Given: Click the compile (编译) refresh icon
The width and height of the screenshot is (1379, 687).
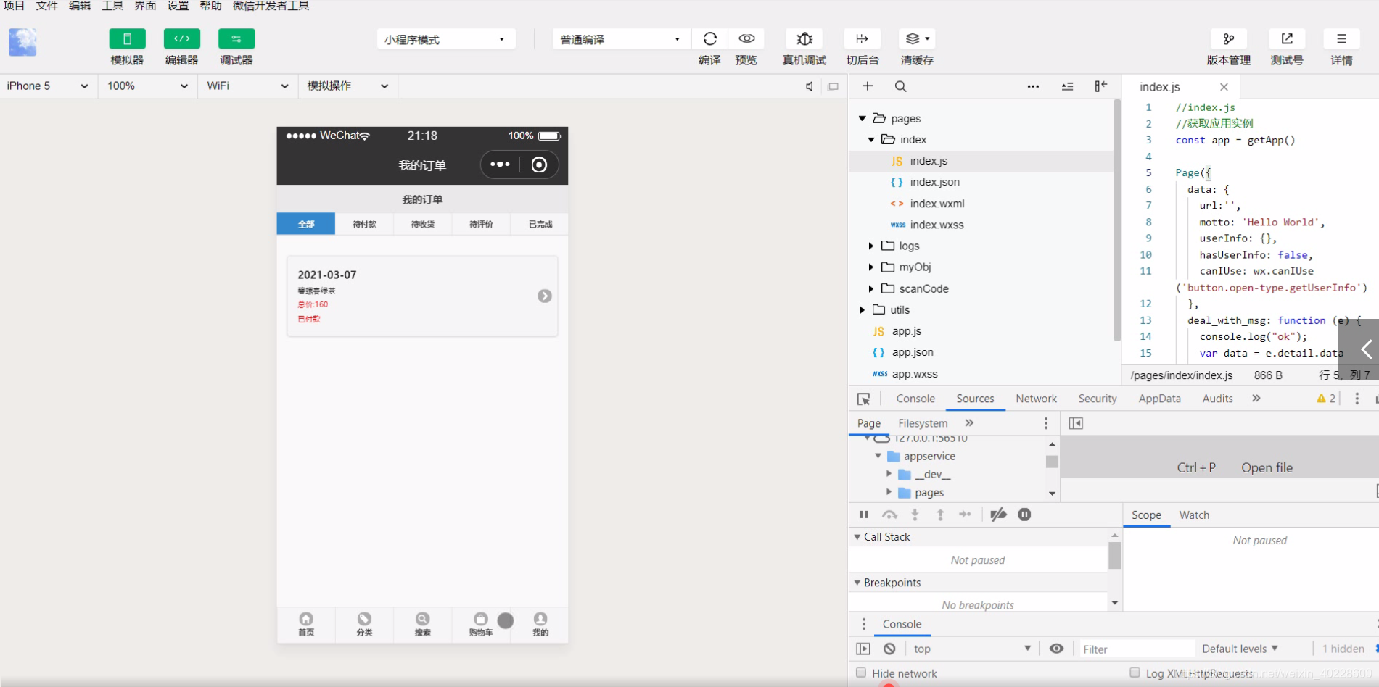Looking at the screenshot, I should pyautogui.click(x=710, y=39).
